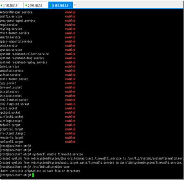Click the first 'Created symlink' output line
184x180 pixels.
tap(92, 158)
